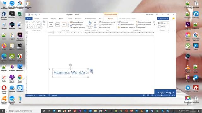Open the Text Fill letter A icon
Screen dimensions: 202x113
coord(95,22)
